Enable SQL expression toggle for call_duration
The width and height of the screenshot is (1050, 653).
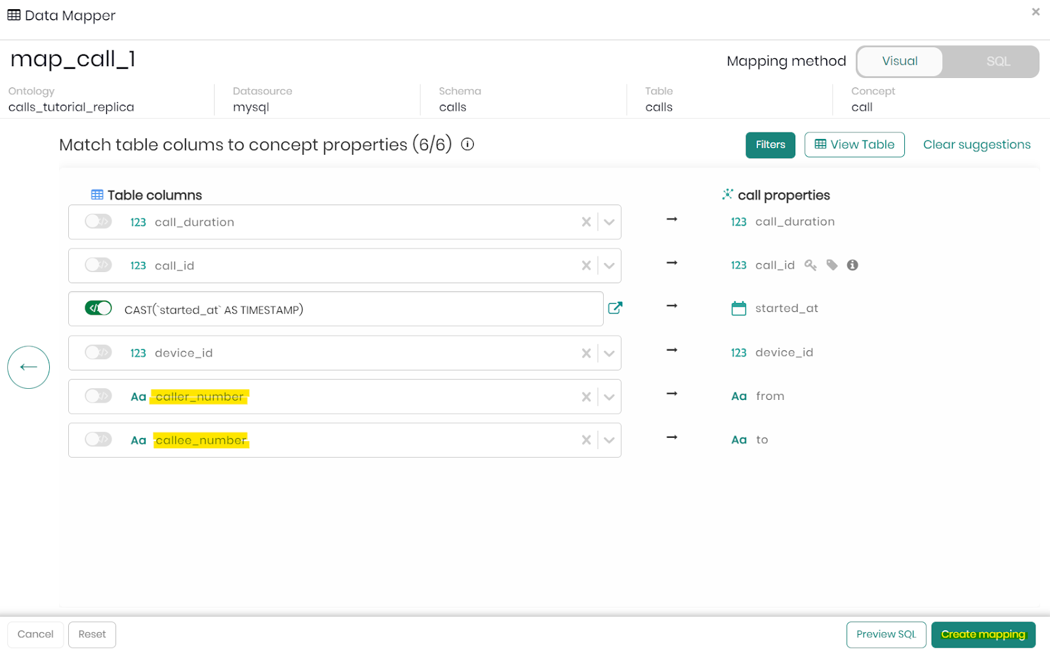pos(98,222)
